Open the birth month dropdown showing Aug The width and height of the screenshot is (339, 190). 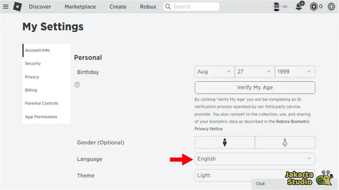click(214, 72)
